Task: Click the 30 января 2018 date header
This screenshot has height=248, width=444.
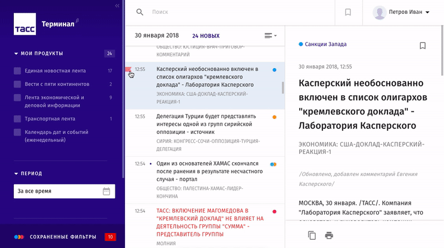Action: tap(157, 35)
